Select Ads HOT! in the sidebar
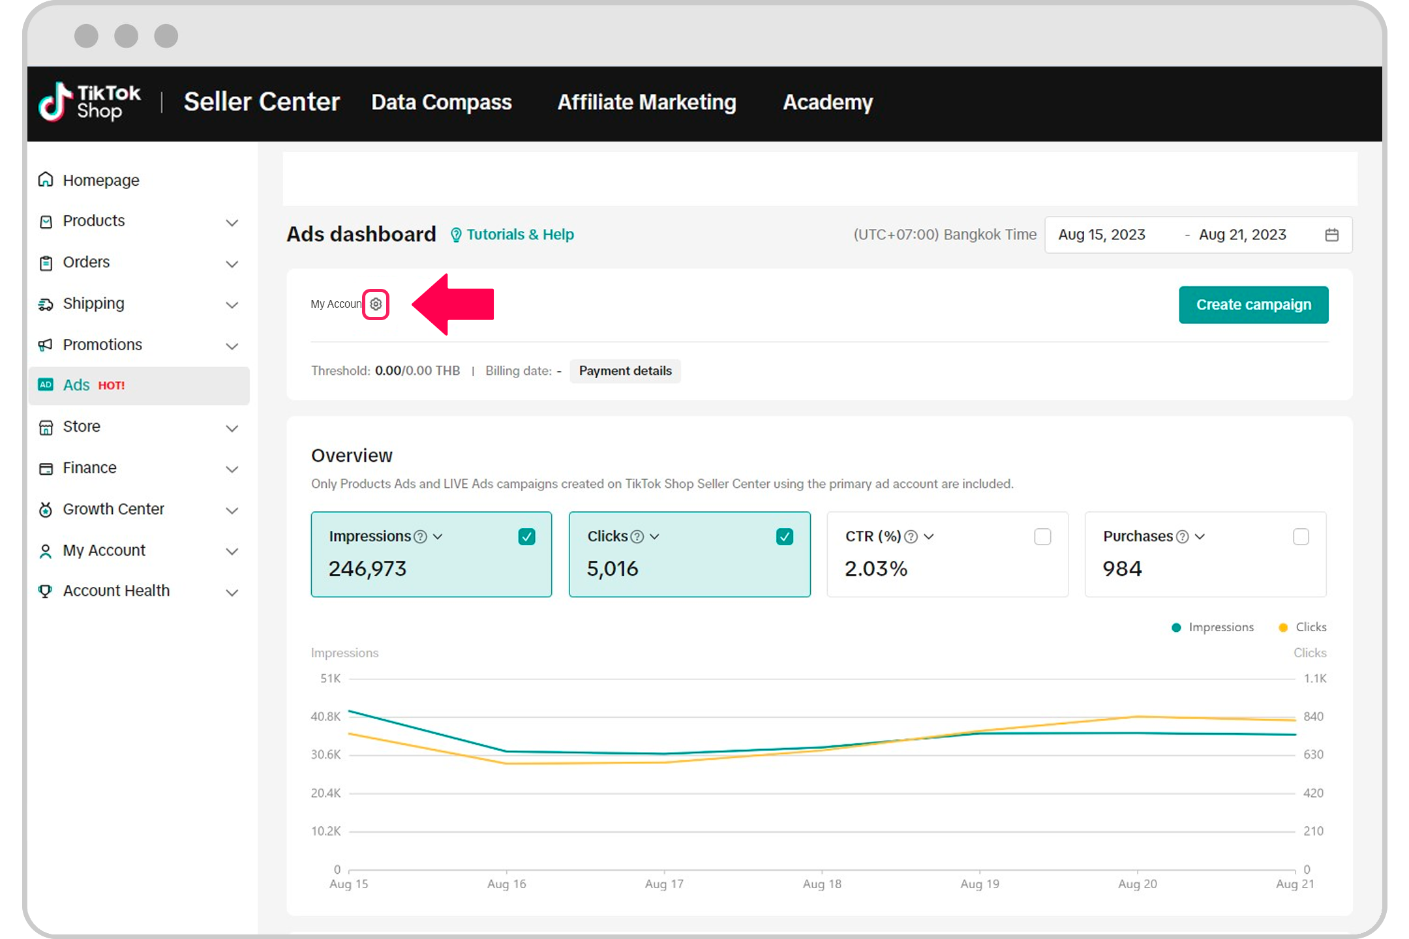 point(139,385)
